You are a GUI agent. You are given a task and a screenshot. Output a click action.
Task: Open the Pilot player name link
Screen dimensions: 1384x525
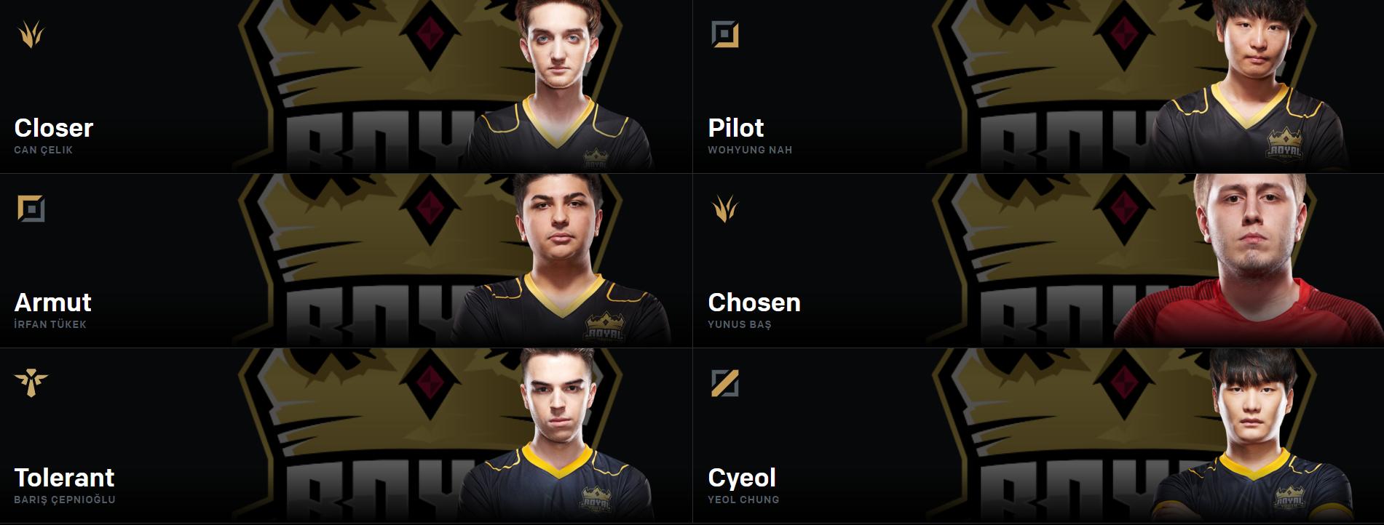(x=736, y=128)
